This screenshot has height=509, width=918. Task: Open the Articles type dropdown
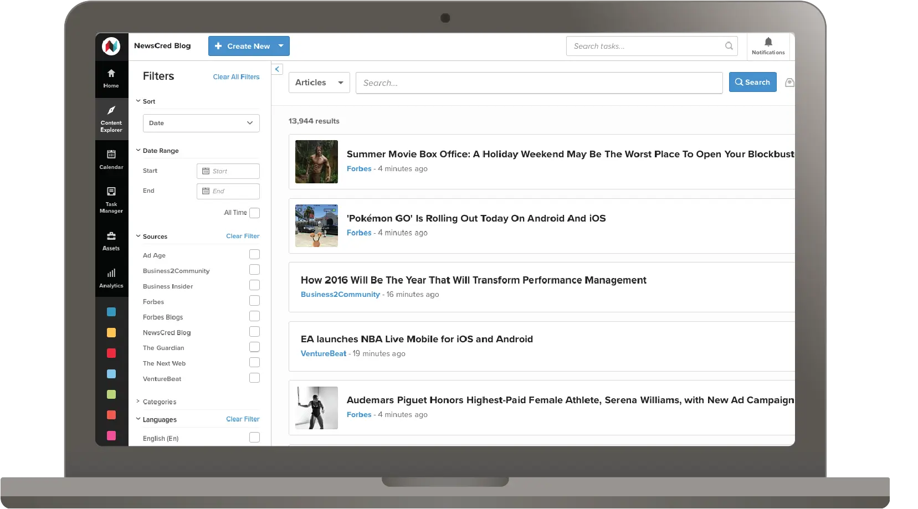(x=319, y=83)
